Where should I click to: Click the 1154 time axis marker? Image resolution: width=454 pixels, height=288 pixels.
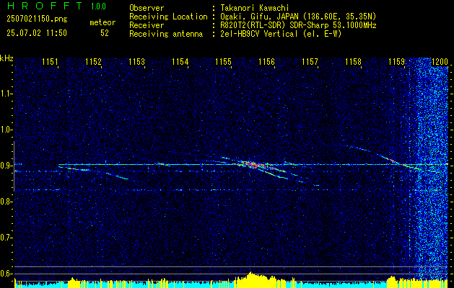pos(180,61)
